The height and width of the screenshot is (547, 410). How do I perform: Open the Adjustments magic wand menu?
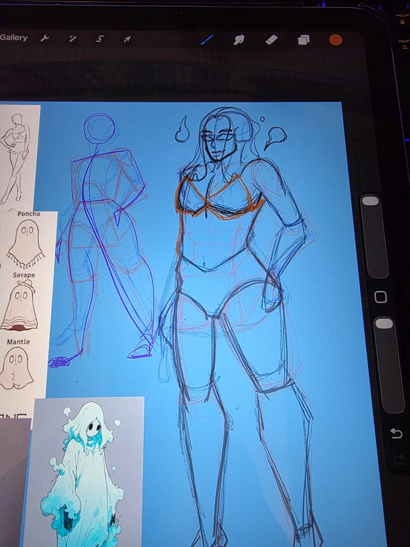coord(72,38)
